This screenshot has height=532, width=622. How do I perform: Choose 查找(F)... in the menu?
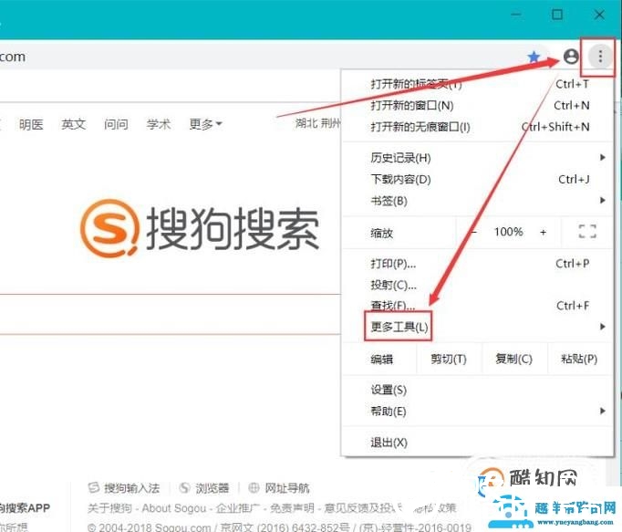tap(478, 306)
